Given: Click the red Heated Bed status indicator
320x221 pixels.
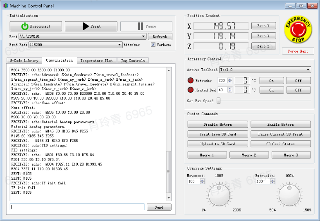Looking at the screenshot, I should coord(190,90).
